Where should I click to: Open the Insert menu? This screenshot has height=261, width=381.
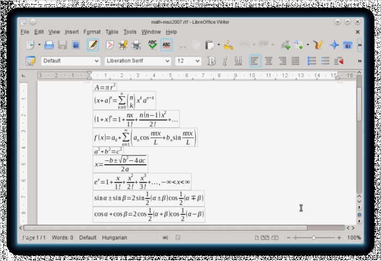click(72, 32)
